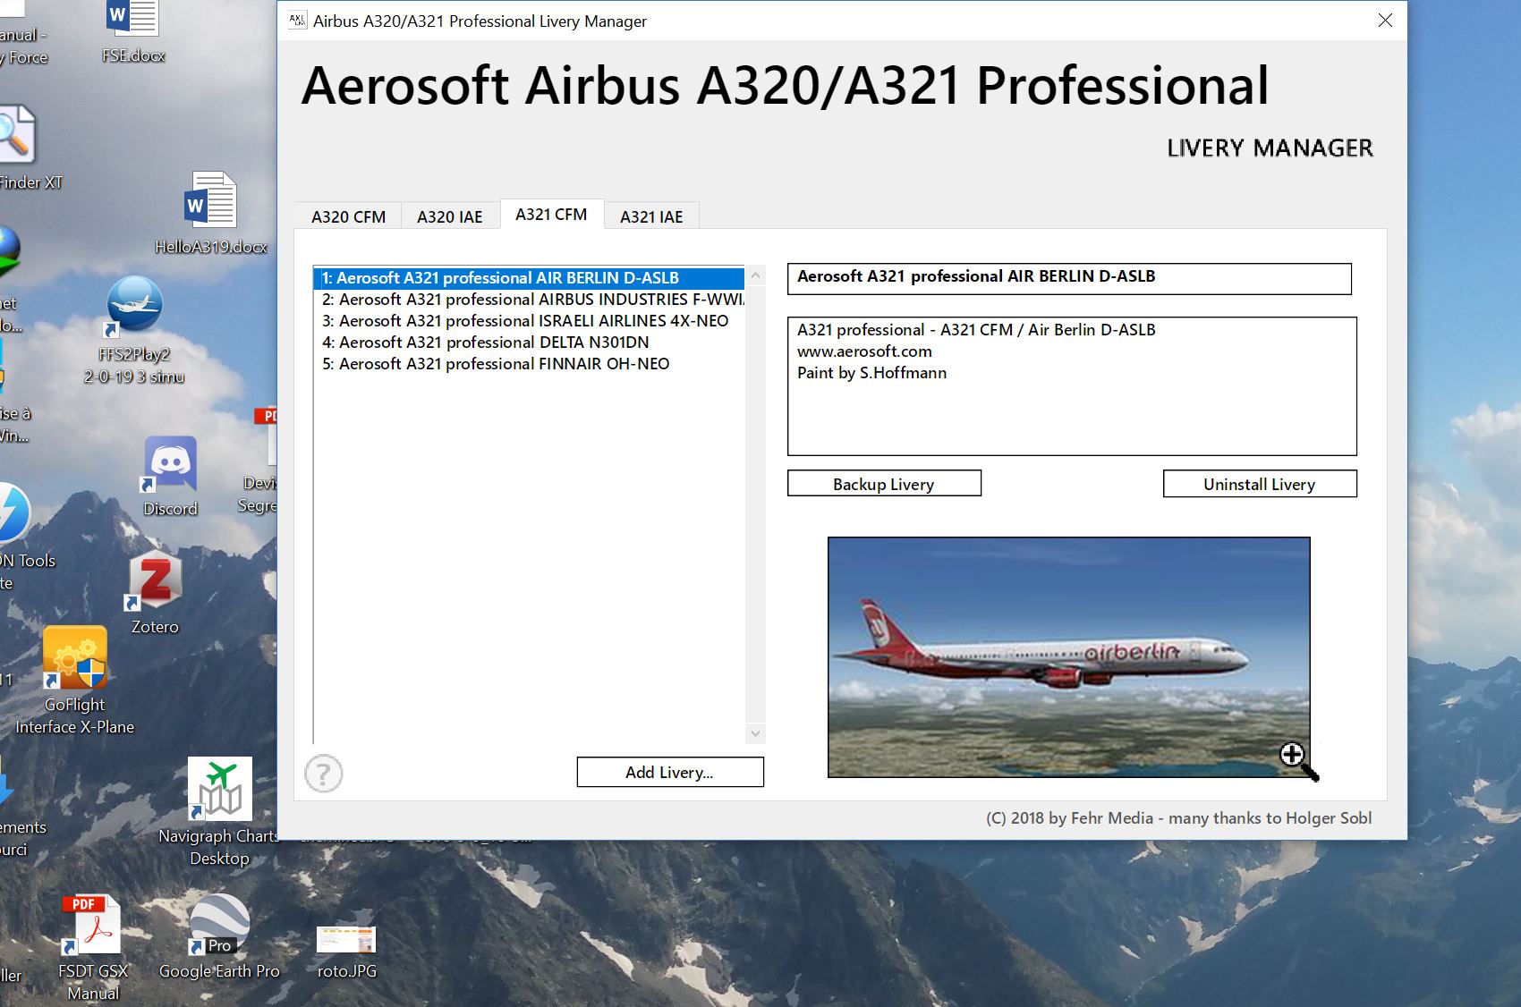Screen dimensions: 1521x1007
Task: Switch to the A320 CFM tab
Action: [348, 216]
